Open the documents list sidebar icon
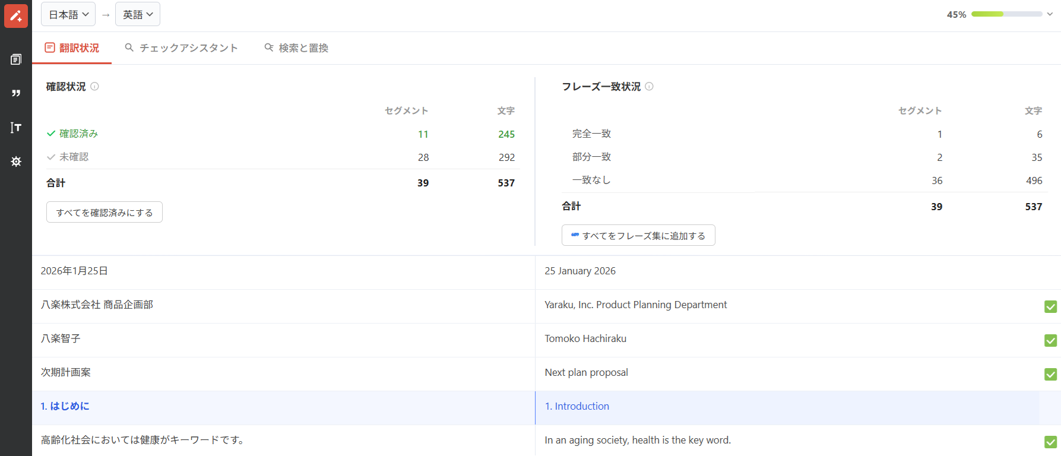1061x456 pixels. coord(16,59)
